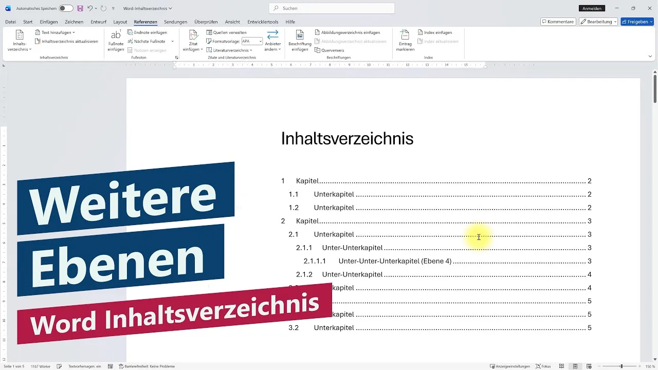Activate the Lesemodus view icon

(562, 366)
